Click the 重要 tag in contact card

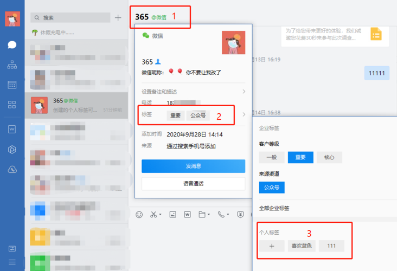tap(176, 115)
